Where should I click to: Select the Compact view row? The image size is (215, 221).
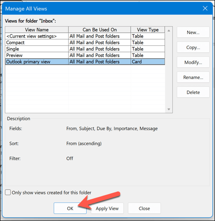point(85,42)
